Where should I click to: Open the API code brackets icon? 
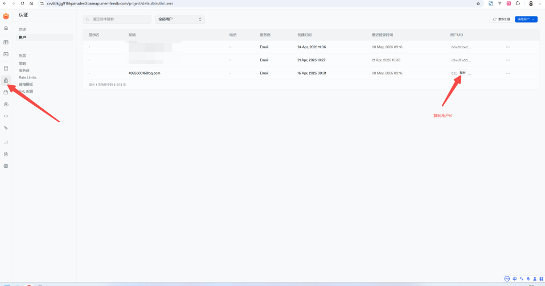6,116
